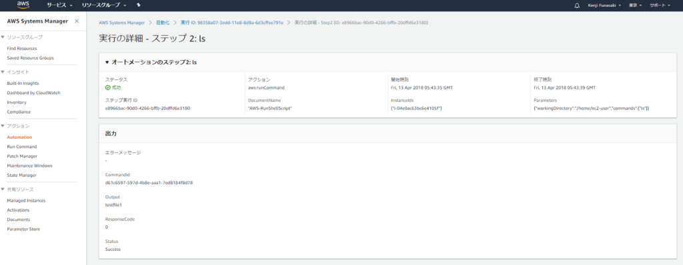
Task: Collapse オートメーションのステップ2: ls panel
Action: click(x=107, y=62)
